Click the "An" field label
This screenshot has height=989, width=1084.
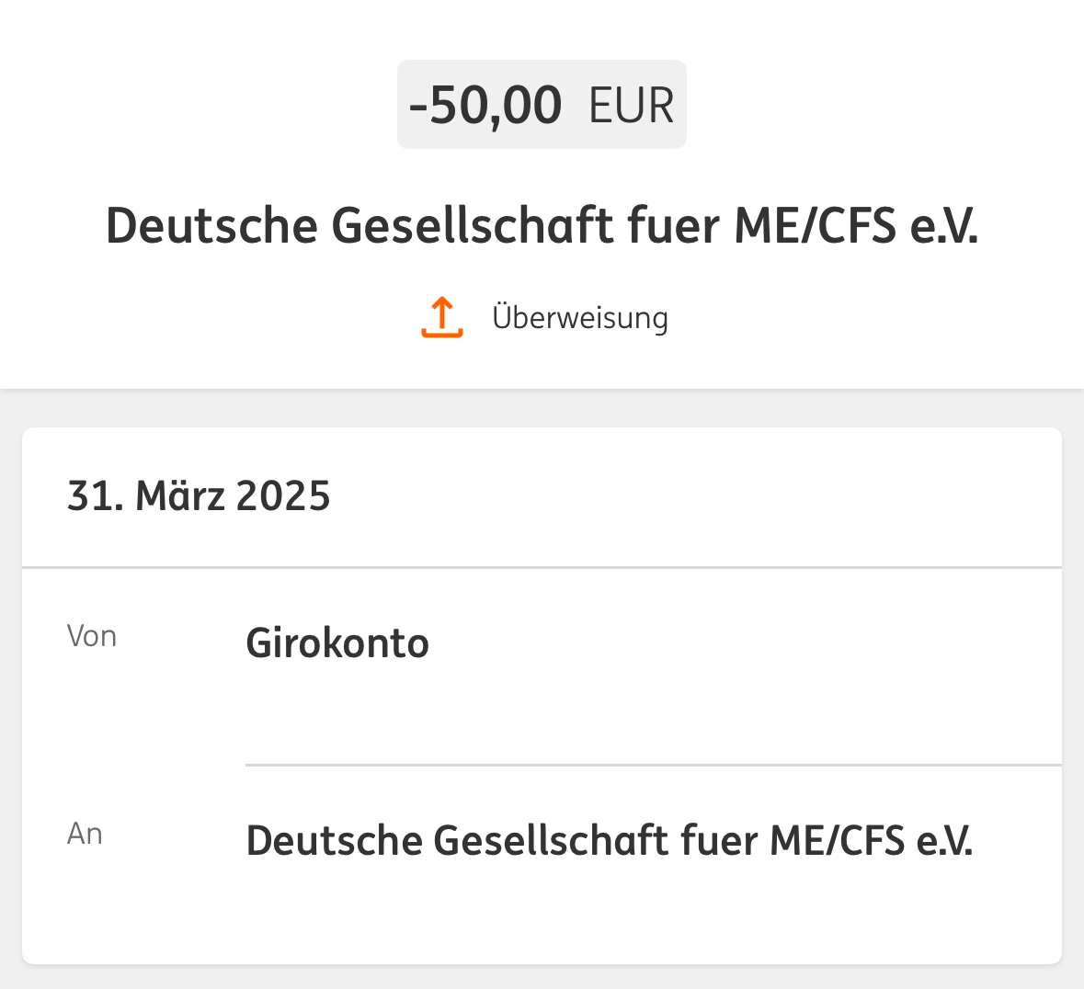tap(85, 834)
